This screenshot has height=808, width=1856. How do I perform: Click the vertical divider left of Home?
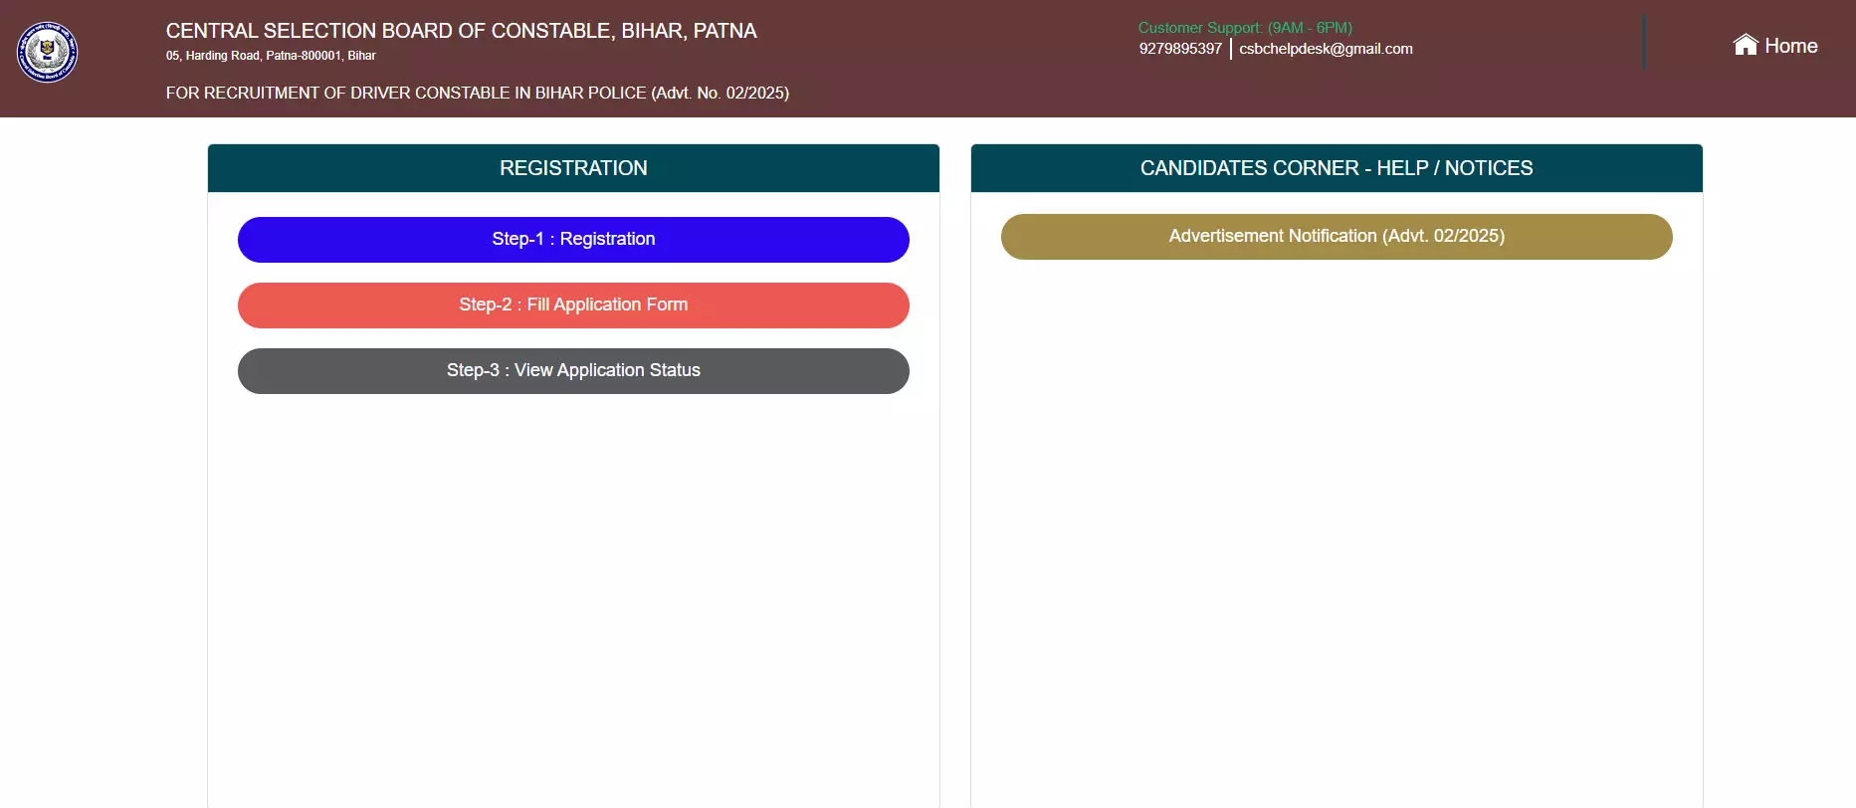tap(1644, 42)
